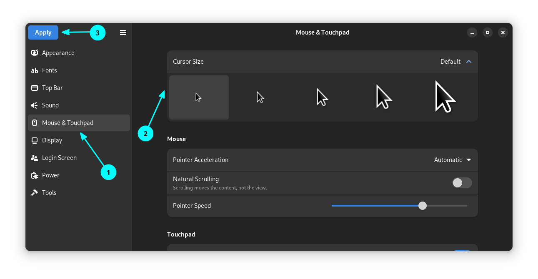This screenshot has height=279, width=538.
Task: Open Fonts settings in the sidebar
Action: (x=49, y=70)
